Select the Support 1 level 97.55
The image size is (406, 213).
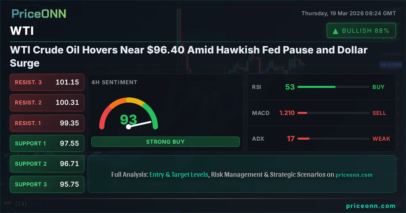tap(47, 143)
